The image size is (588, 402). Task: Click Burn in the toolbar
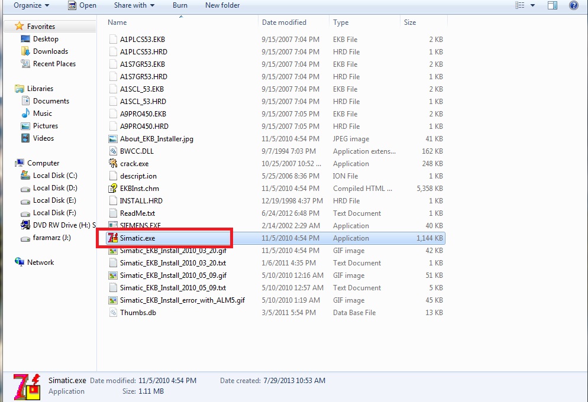(x=180, y=5)
